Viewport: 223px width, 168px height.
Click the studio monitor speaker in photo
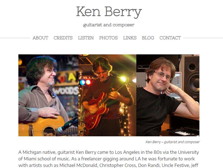coord(192,76)
